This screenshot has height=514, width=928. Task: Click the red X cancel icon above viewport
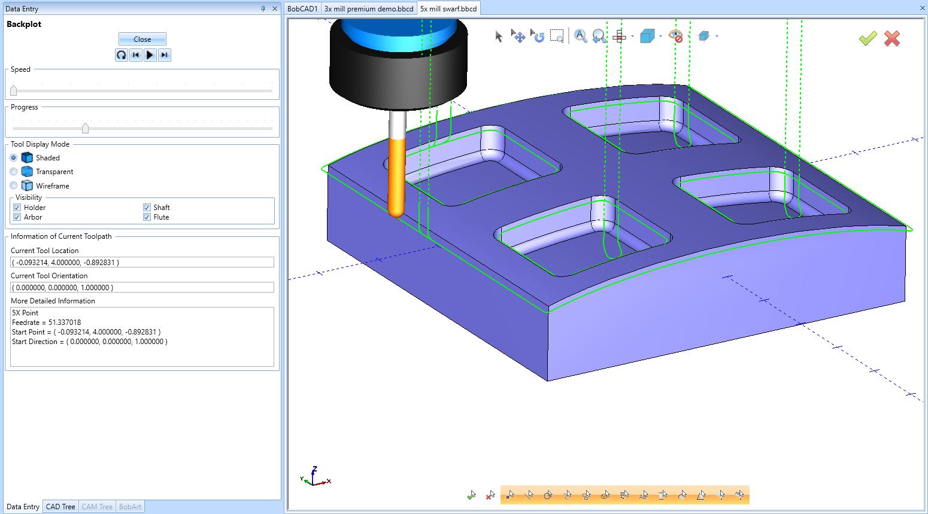891,38
